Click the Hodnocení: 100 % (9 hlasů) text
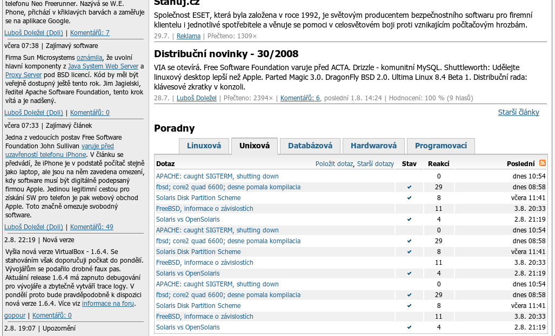Screen dimensions: 555x336 [431, 98]
